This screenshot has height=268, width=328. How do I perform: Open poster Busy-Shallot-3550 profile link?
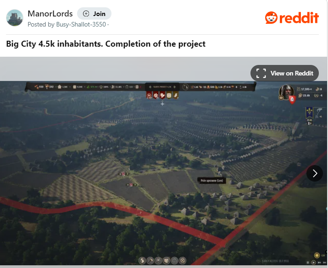pos(81,24)
